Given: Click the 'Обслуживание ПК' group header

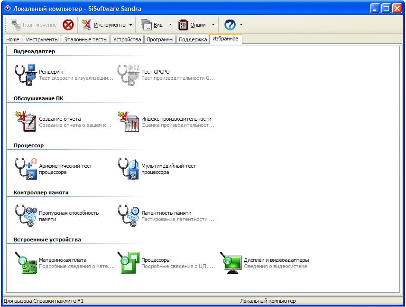Looking at the screenshot, I should click(x=38, y=98).
